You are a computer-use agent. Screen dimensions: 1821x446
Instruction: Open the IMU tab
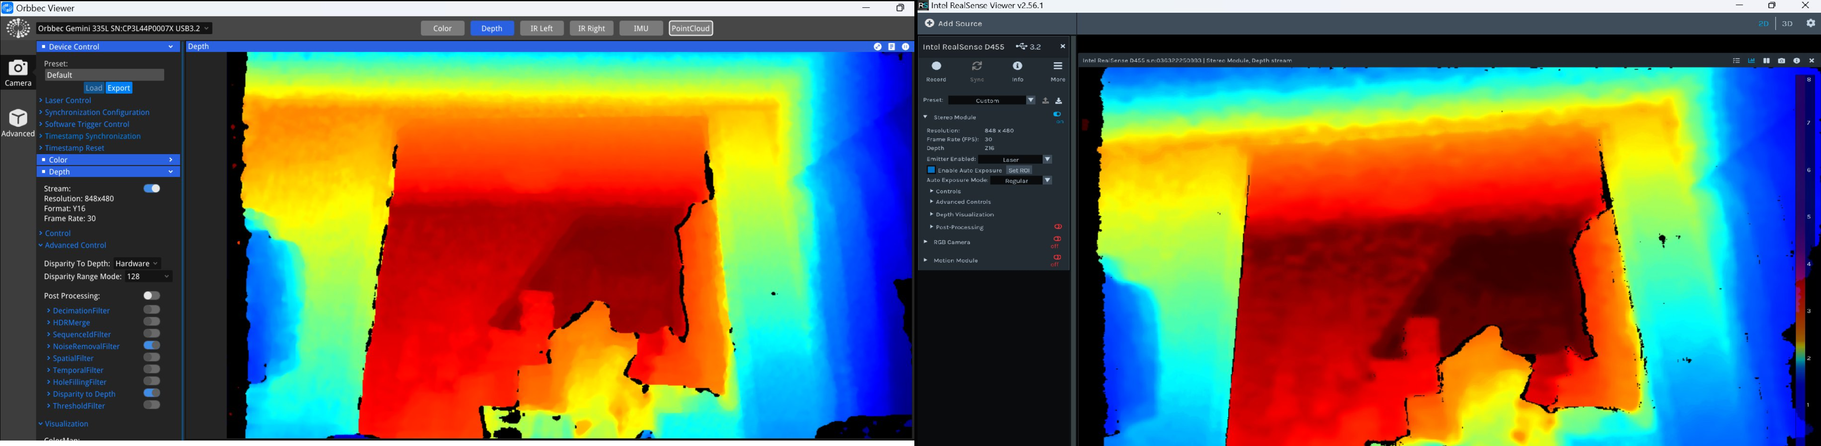(x=641, y=28)
